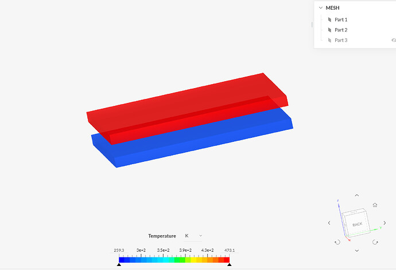Screen dimensions: 396x270
Task: Click the Temperature legend label
Action: click(x=162, y=236)
